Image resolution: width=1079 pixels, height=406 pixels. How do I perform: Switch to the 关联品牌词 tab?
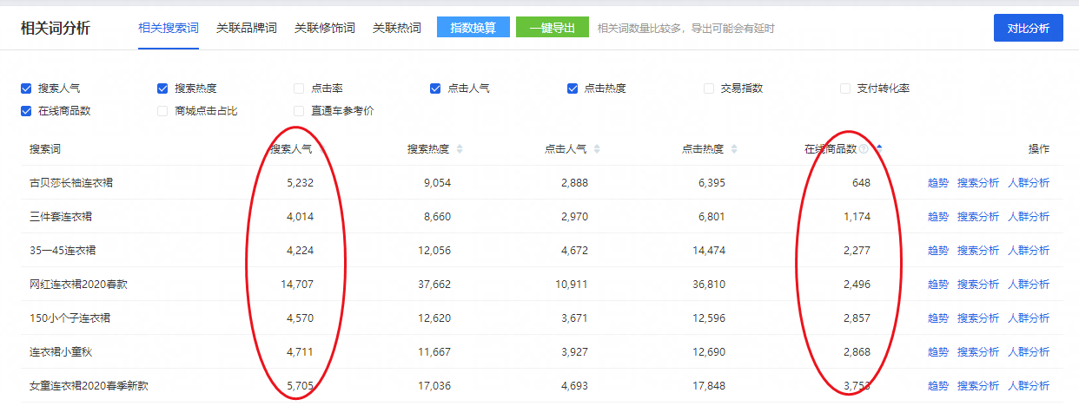pos(246,28)
